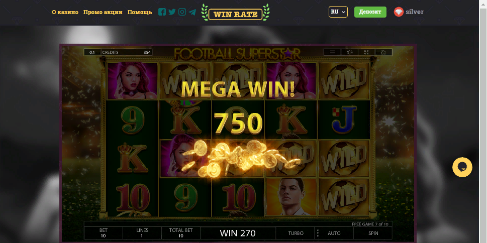Go to the game home icon
487x243 pixels.
[x=383, y=52]
